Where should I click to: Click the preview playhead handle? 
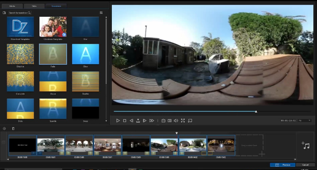(256, 111)
